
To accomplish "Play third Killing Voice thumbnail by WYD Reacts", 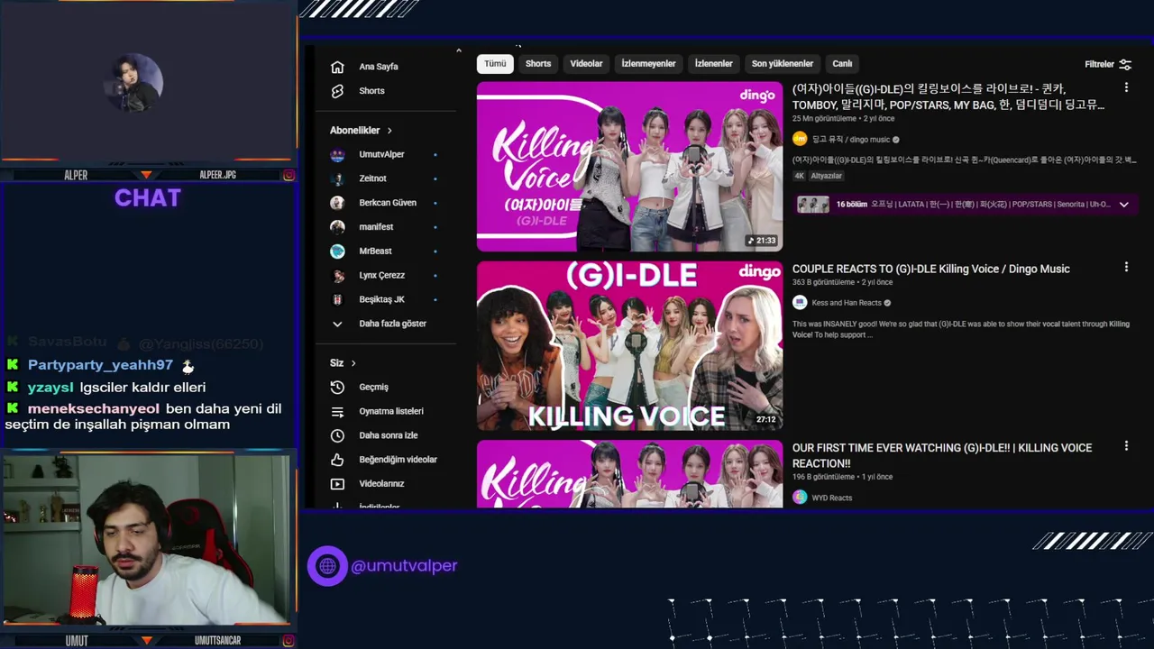I will (629, 474).
